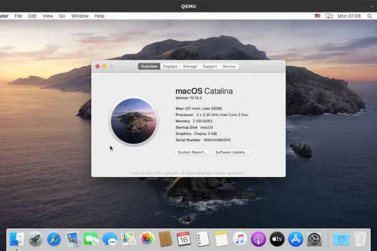This screenshot has height=251, width=377.
Task: Click display mirroring icon in menu bar
Action: point(329,16)
